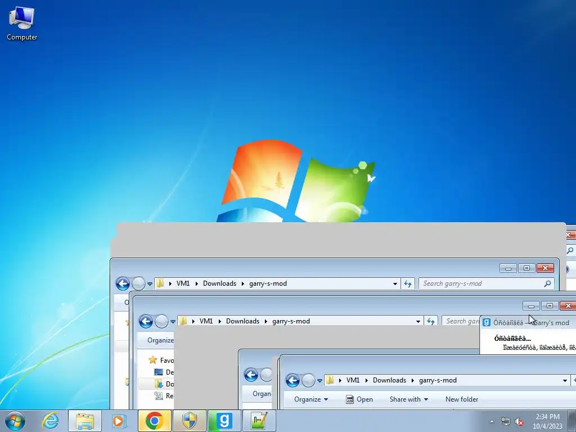The height and width of the screenshot is (432, 576).
Task: Open recent pages dropdown in rearmost Explorer window
Action: pos(150,284)
